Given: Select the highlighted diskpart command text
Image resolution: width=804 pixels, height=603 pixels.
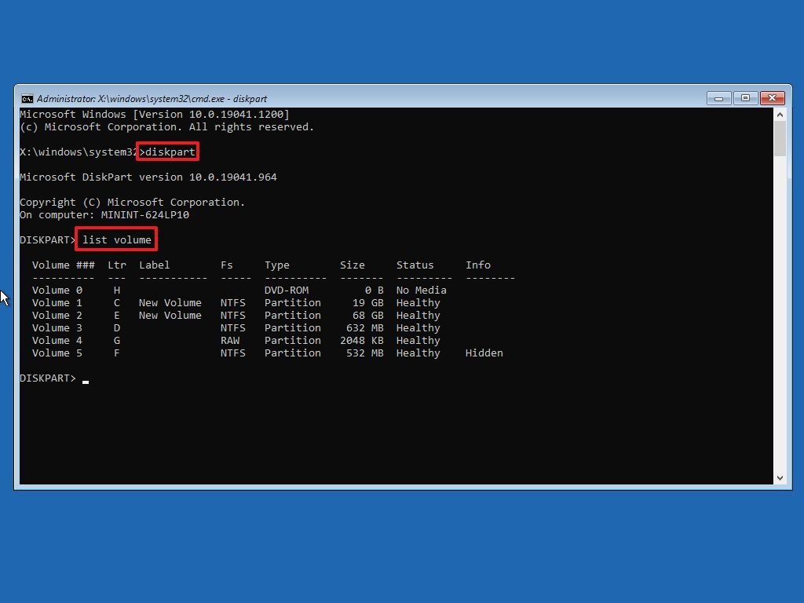Looking at the screenshot, I should [x=170, y=152].
